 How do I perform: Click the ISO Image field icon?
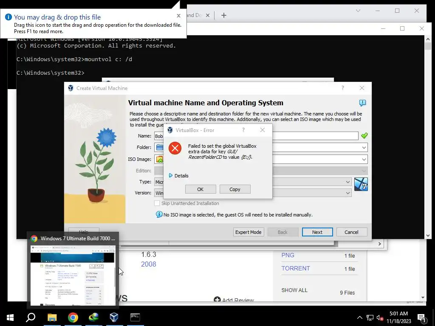[x=160, y=160]
